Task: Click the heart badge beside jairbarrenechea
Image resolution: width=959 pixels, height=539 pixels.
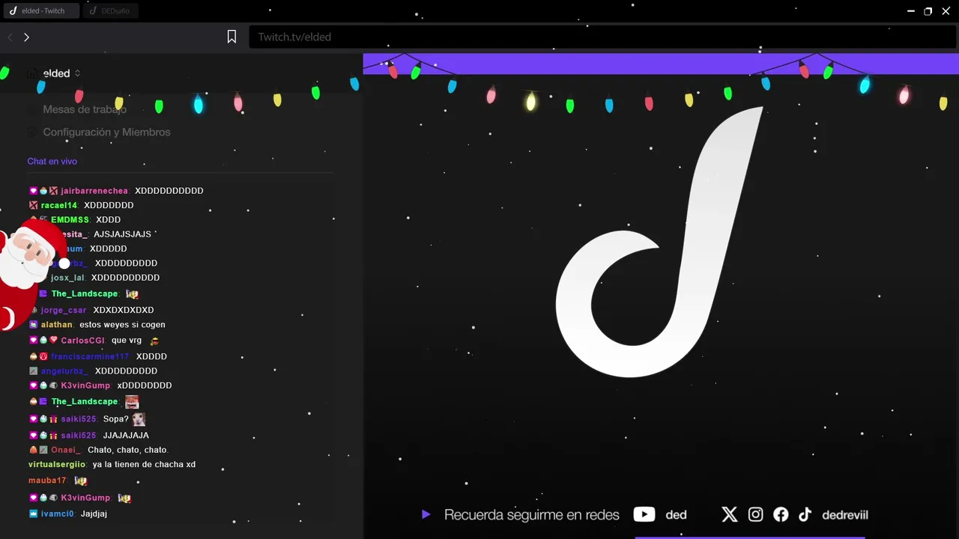Action: [33, 191]
